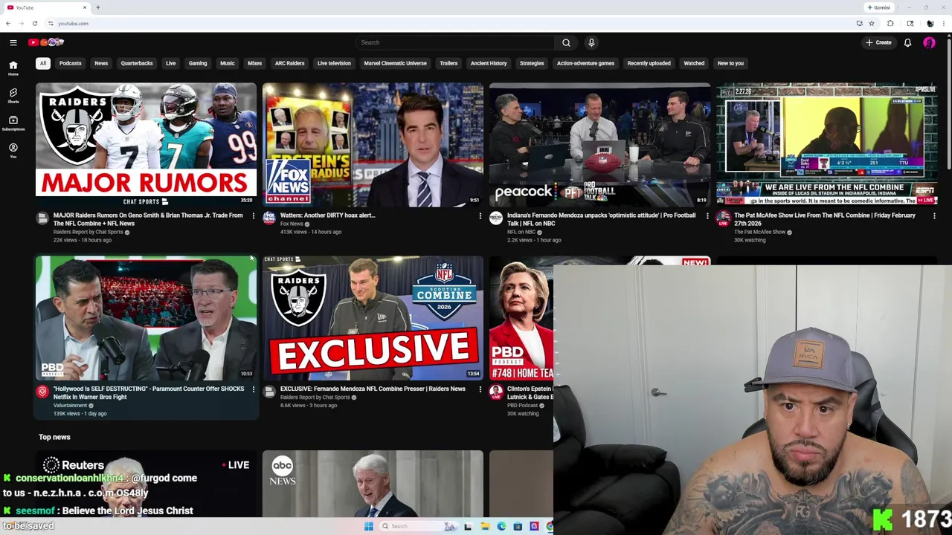
Task: Open Subscriptions from the sidebar
Action: (13, 123)
